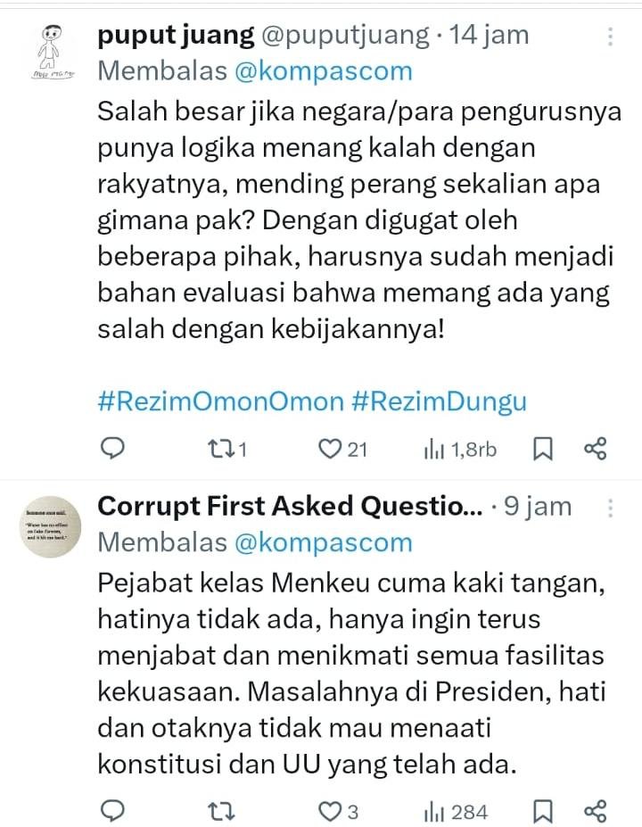Share puput juang's tweet
The height and width of the screenshot is (827, 642).
click(595, 449)
